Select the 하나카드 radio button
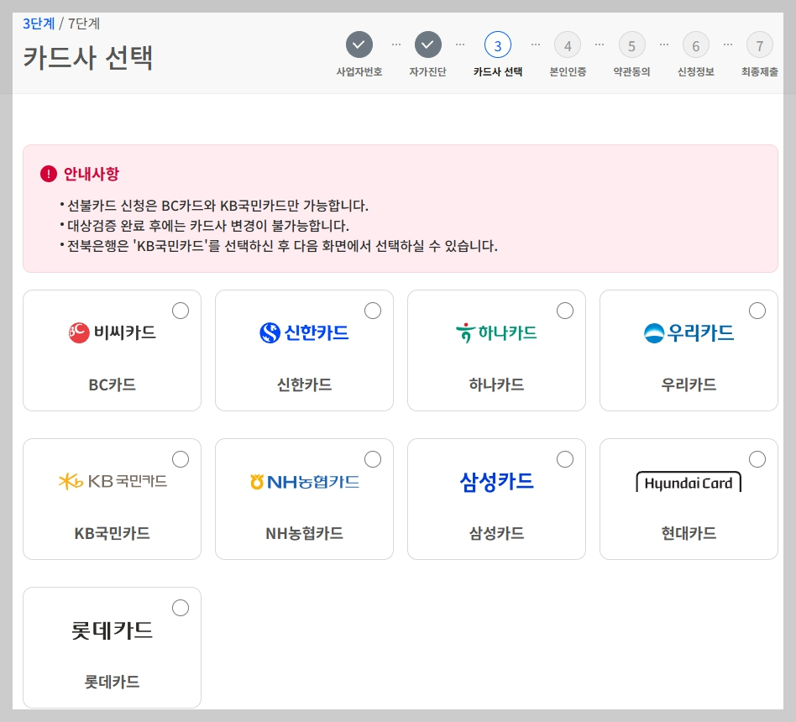 click(x=565, y=311)
